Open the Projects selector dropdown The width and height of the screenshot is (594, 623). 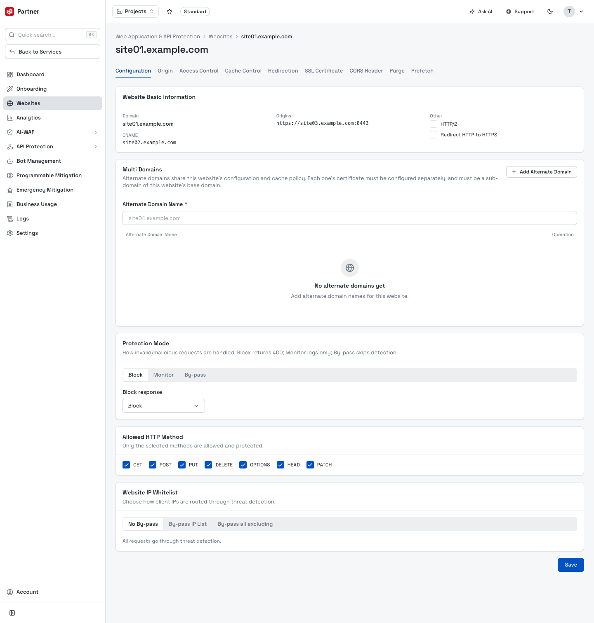coord(136,12)
